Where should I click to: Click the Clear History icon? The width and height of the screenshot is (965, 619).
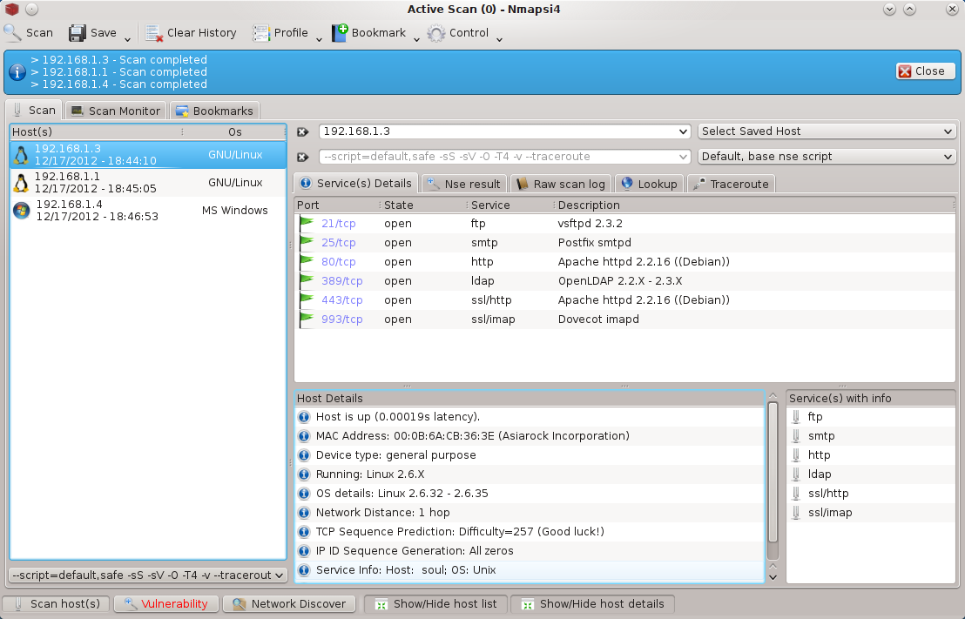[x=154, y=33]
